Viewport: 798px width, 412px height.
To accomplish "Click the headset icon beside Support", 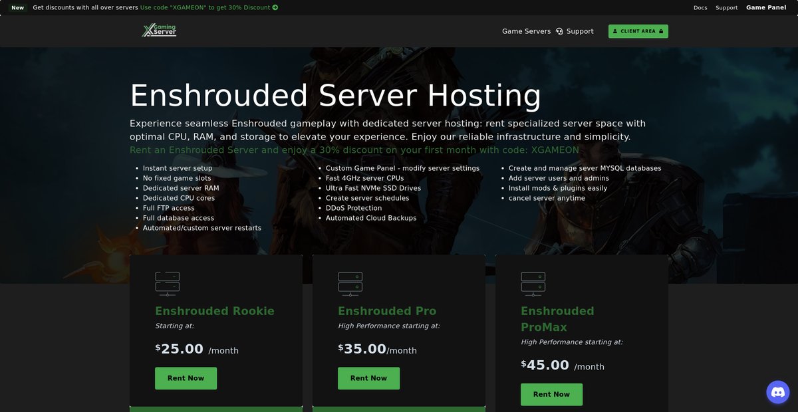I will pyautogui.click(x=559, y=31).
